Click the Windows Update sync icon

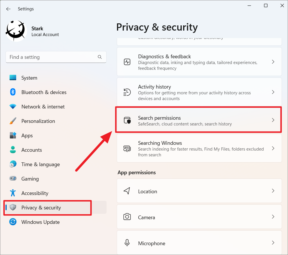pyautogui.click(x=13, y=222)
